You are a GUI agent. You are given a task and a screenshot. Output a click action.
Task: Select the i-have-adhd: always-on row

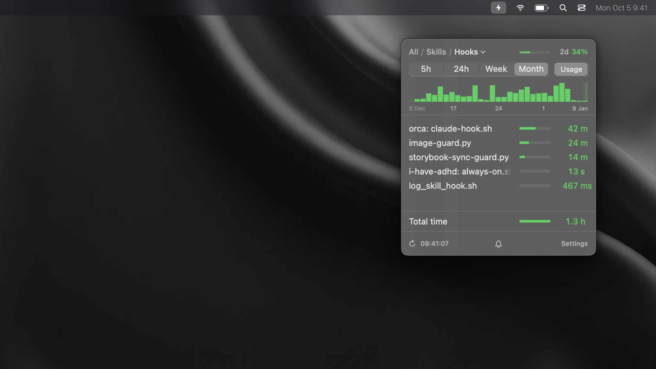pyautogui.click(x=498, y=171)
